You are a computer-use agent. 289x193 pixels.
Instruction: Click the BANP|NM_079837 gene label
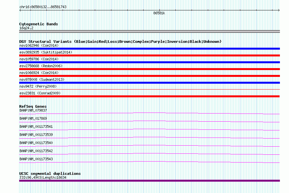click(x=33, y=110)
